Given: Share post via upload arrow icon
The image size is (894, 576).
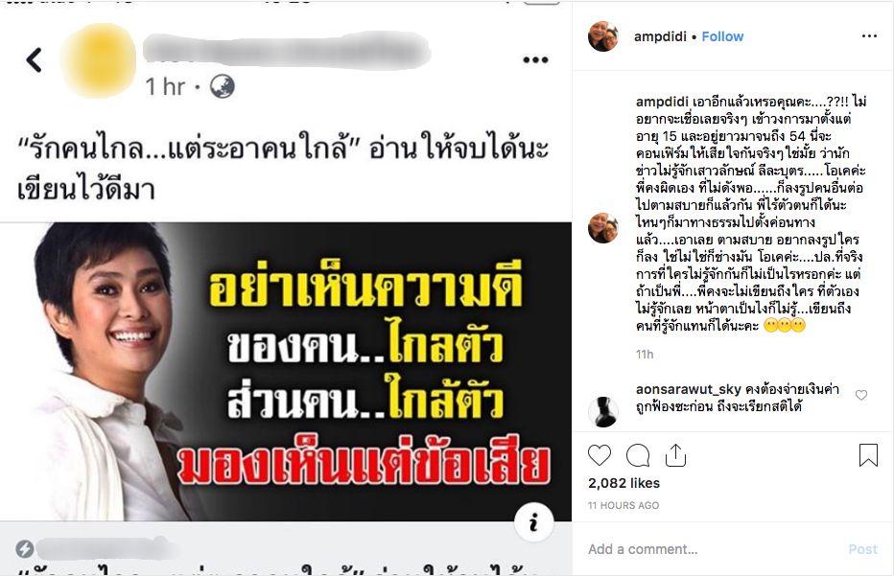Looking at the screenshot, I should [675, 455].
